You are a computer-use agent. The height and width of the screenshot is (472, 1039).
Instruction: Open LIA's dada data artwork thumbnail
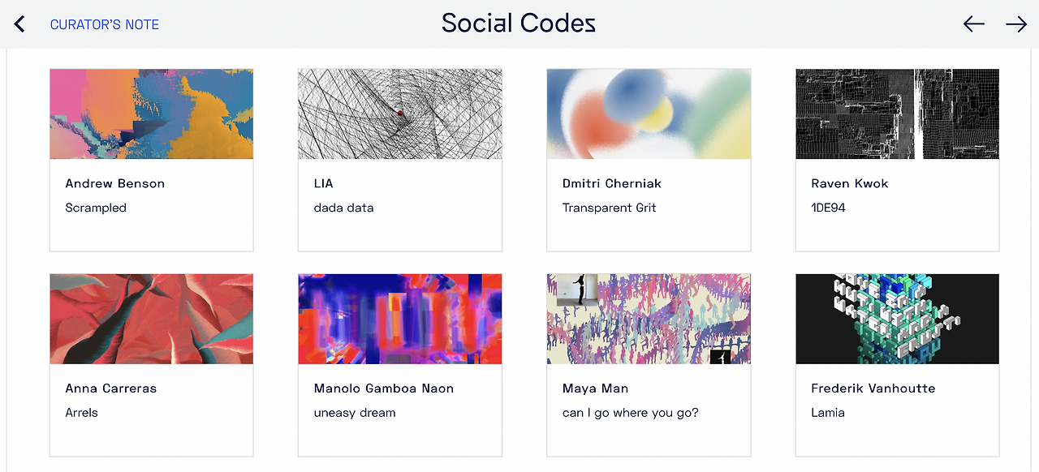pyautogui.click(x=399, y=114)
